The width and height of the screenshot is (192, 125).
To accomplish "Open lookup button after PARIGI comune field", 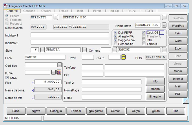I will pos(164,50).
